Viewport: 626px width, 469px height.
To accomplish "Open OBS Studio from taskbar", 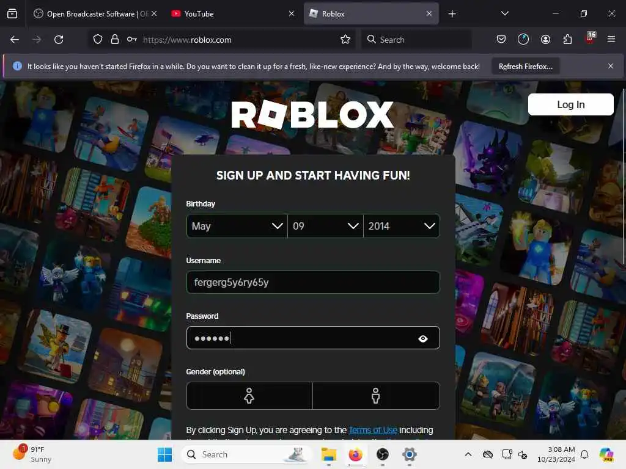I will [x=383, y=454].
